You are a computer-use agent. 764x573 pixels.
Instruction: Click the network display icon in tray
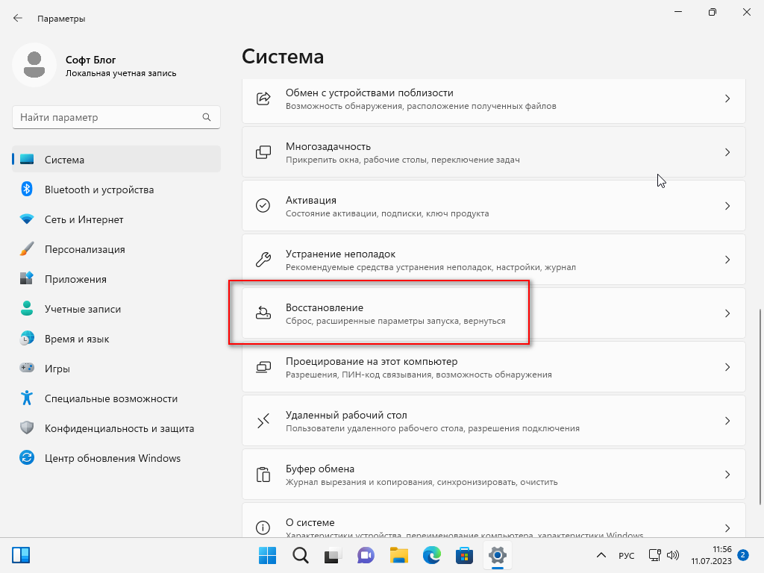coord(655,555)
